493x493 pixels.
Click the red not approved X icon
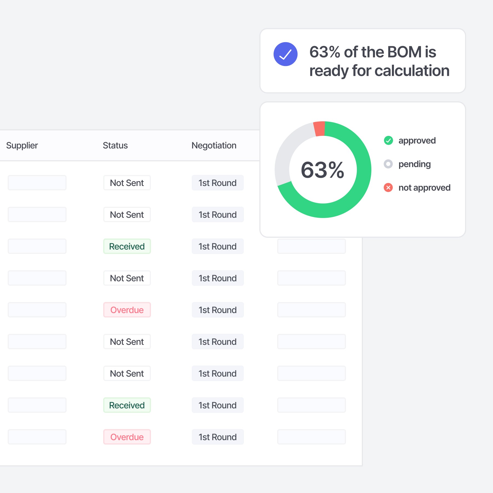[388, 188]
